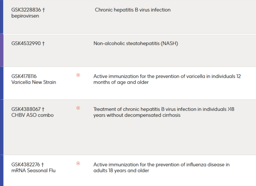Viewport: 256px width, 186px height.
Task: Select the GSK3228836 compound code
Action: [x=26, y=10]
